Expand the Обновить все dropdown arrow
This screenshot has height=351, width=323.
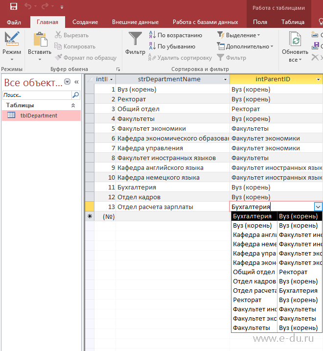[x=300, y=60]
